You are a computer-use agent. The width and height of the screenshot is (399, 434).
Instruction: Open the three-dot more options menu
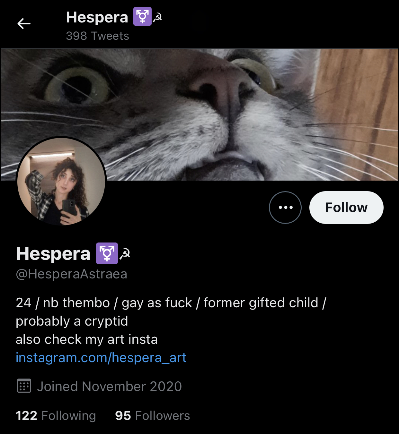(x=285, y=208)
